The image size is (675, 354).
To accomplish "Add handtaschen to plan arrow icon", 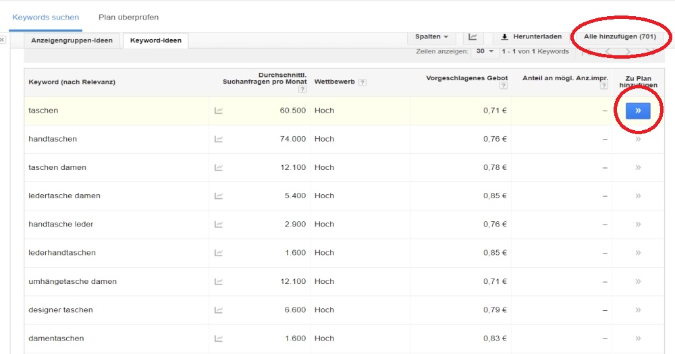I will (638, 139).
